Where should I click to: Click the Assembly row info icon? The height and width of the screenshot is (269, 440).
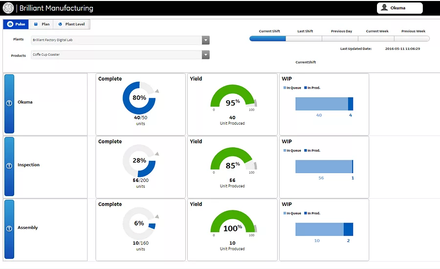pyautogui.click(x=9, y=228)
